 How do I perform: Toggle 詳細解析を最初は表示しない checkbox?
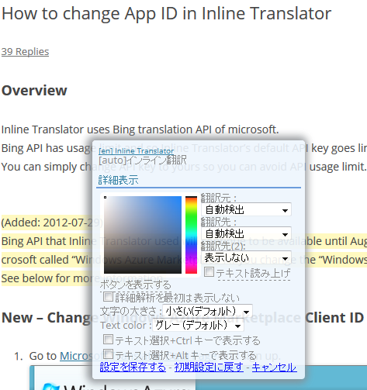108,297
